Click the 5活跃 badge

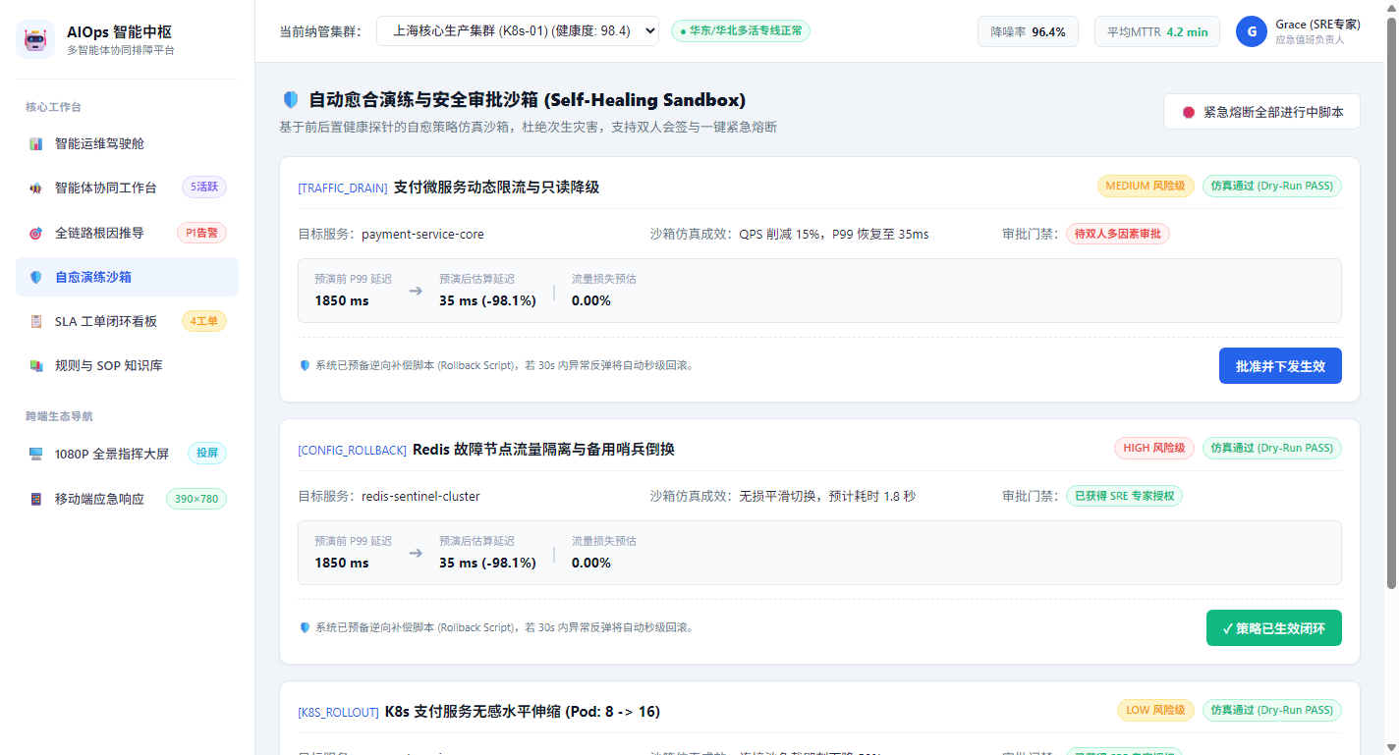pos(204,188)
